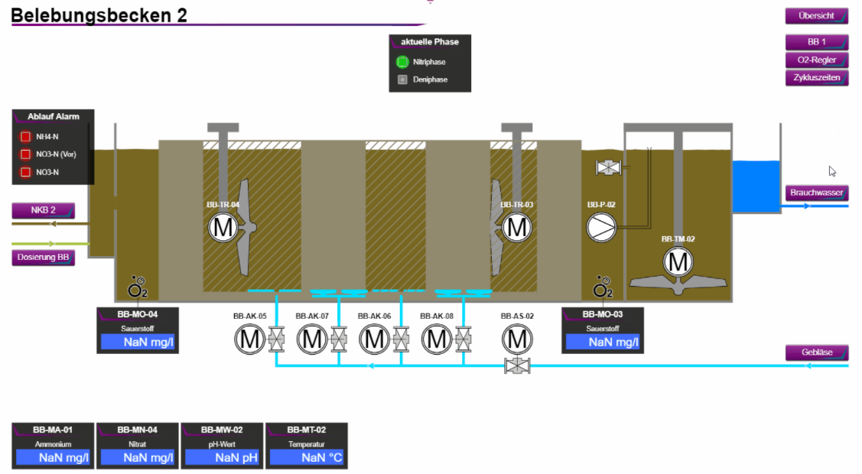Open the O2-Regler screen
Screen dimensions: 862x474
(x=816, y=60)
